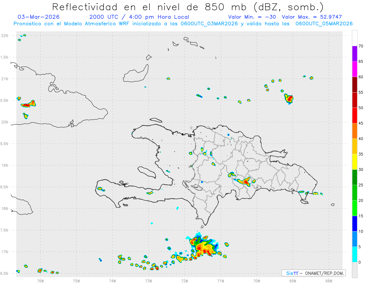Click the dark blue 10–15 dBZ legend color
The image size is (369, 285).
[x=355, y=224]
